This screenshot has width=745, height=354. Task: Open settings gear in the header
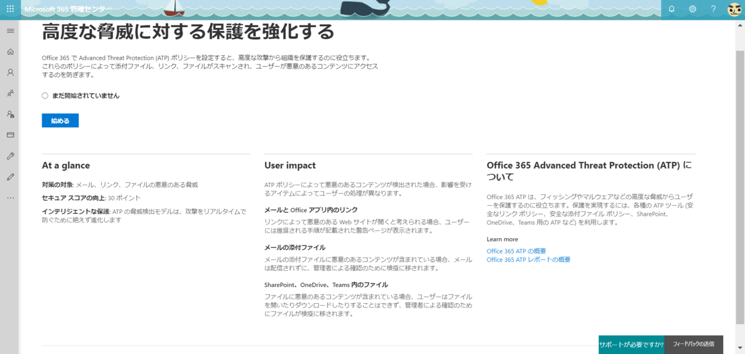coord(693,9)
